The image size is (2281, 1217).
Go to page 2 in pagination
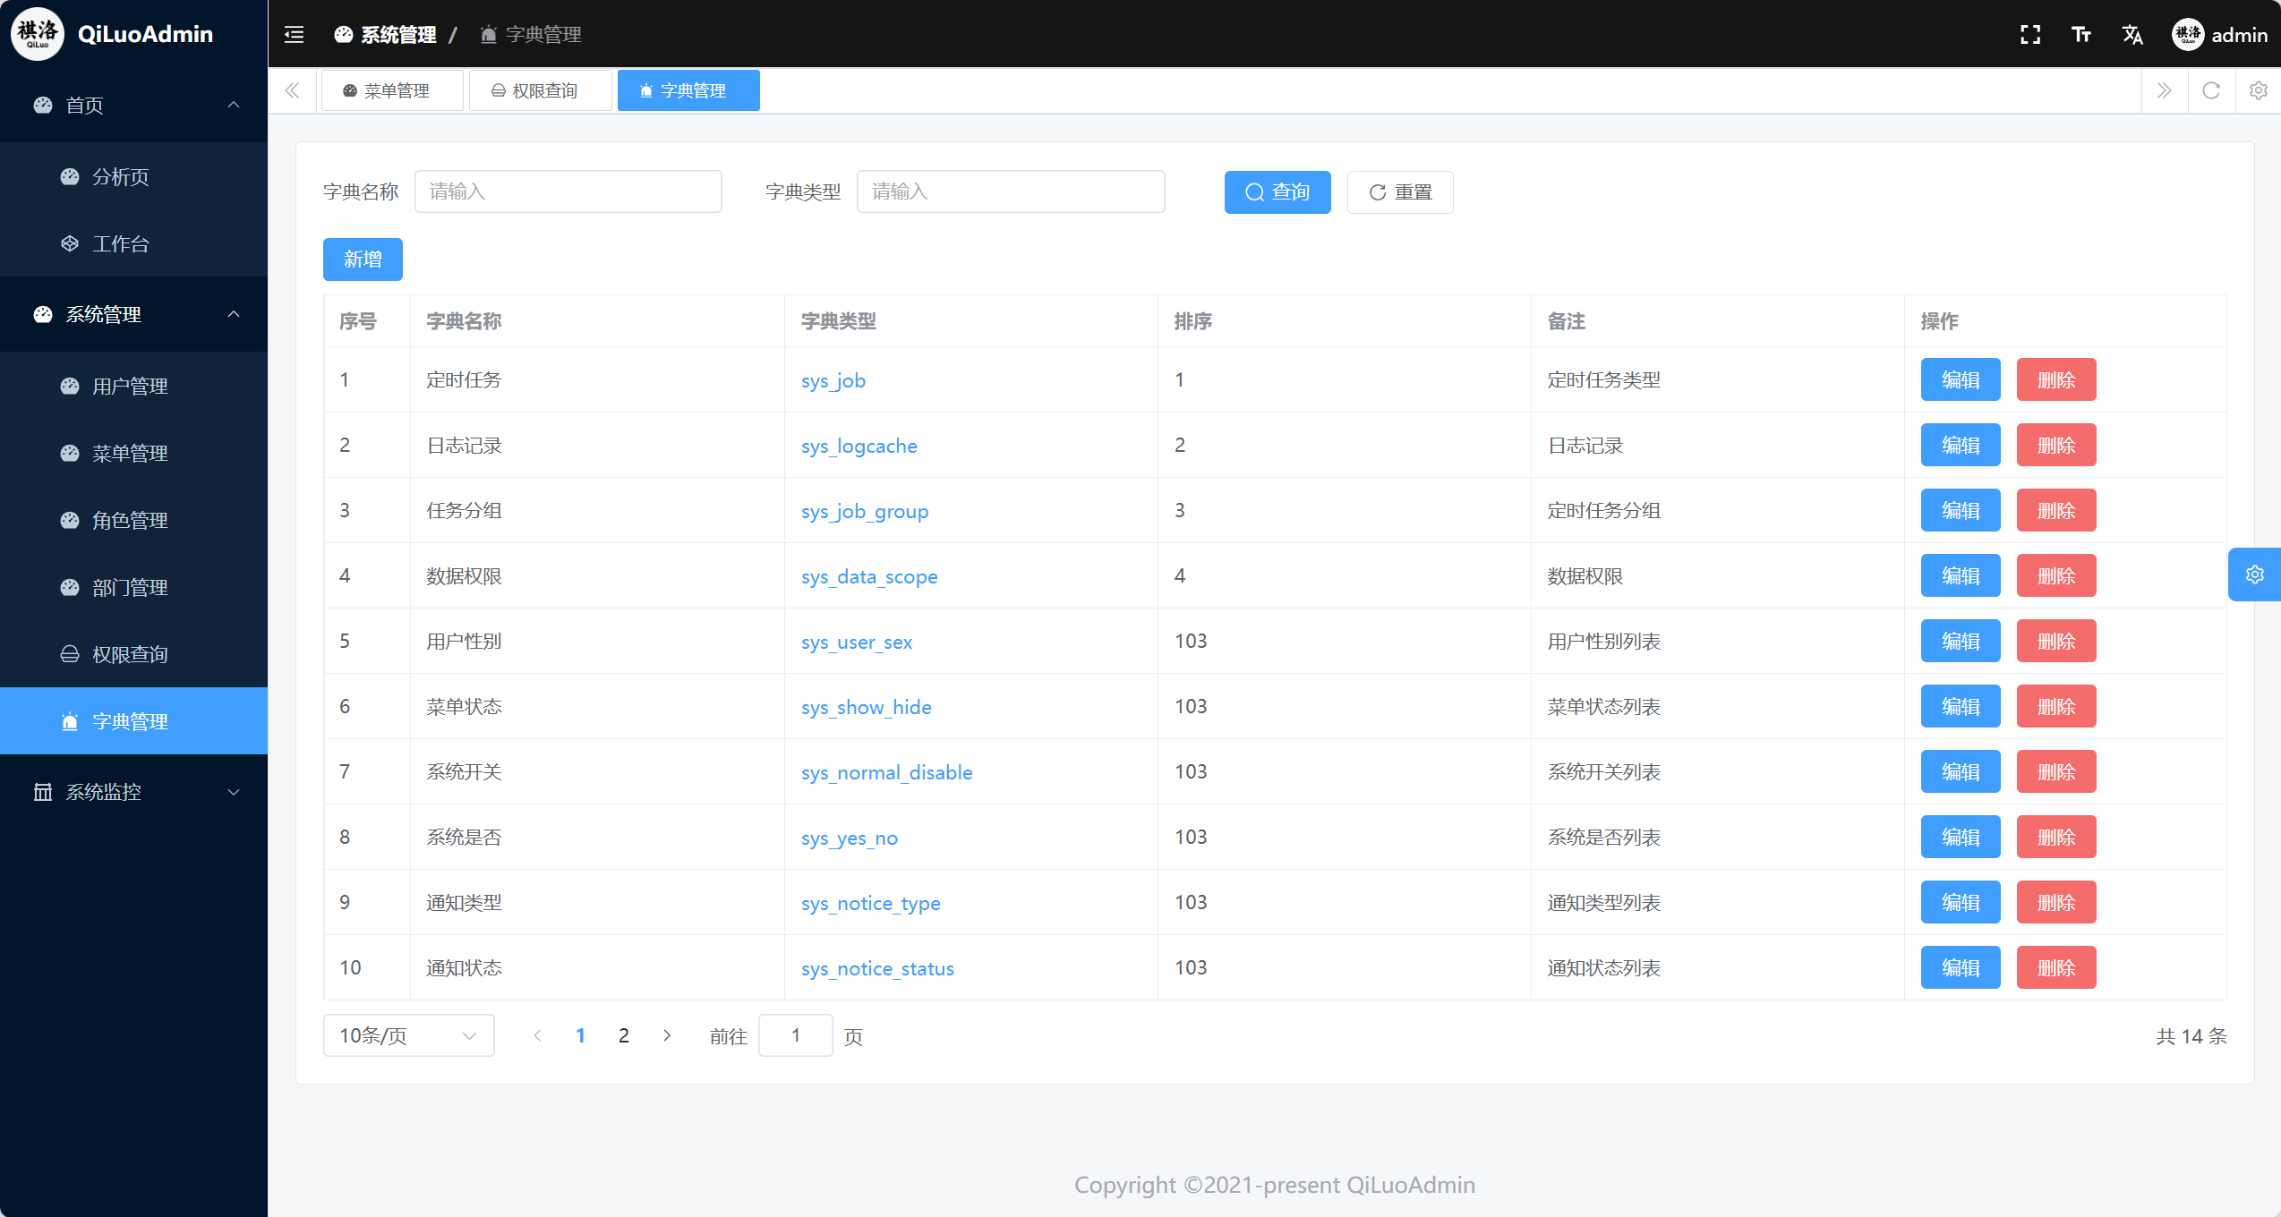click(x=624, y=1034)
